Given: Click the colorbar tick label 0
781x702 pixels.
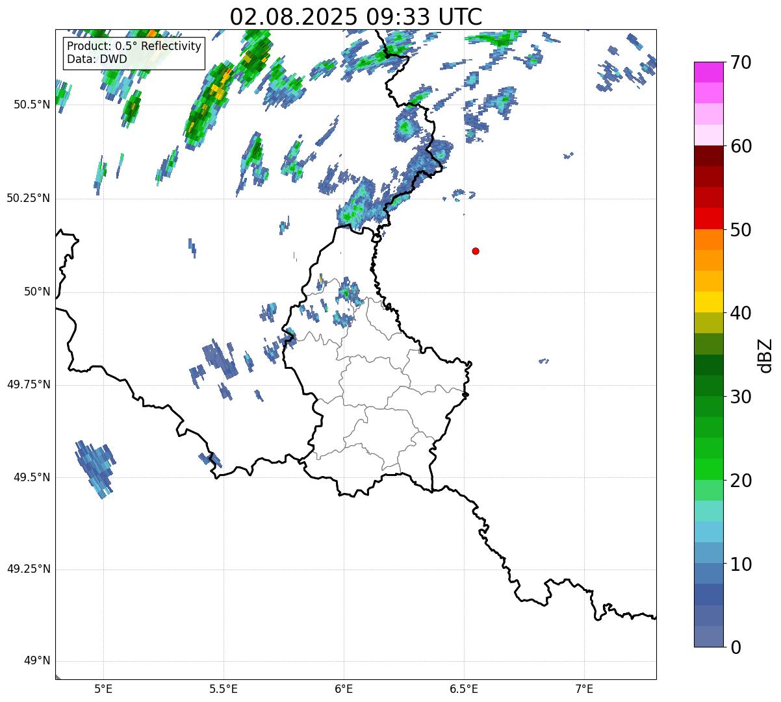Looking at the screenshot, I should point(735,647).
